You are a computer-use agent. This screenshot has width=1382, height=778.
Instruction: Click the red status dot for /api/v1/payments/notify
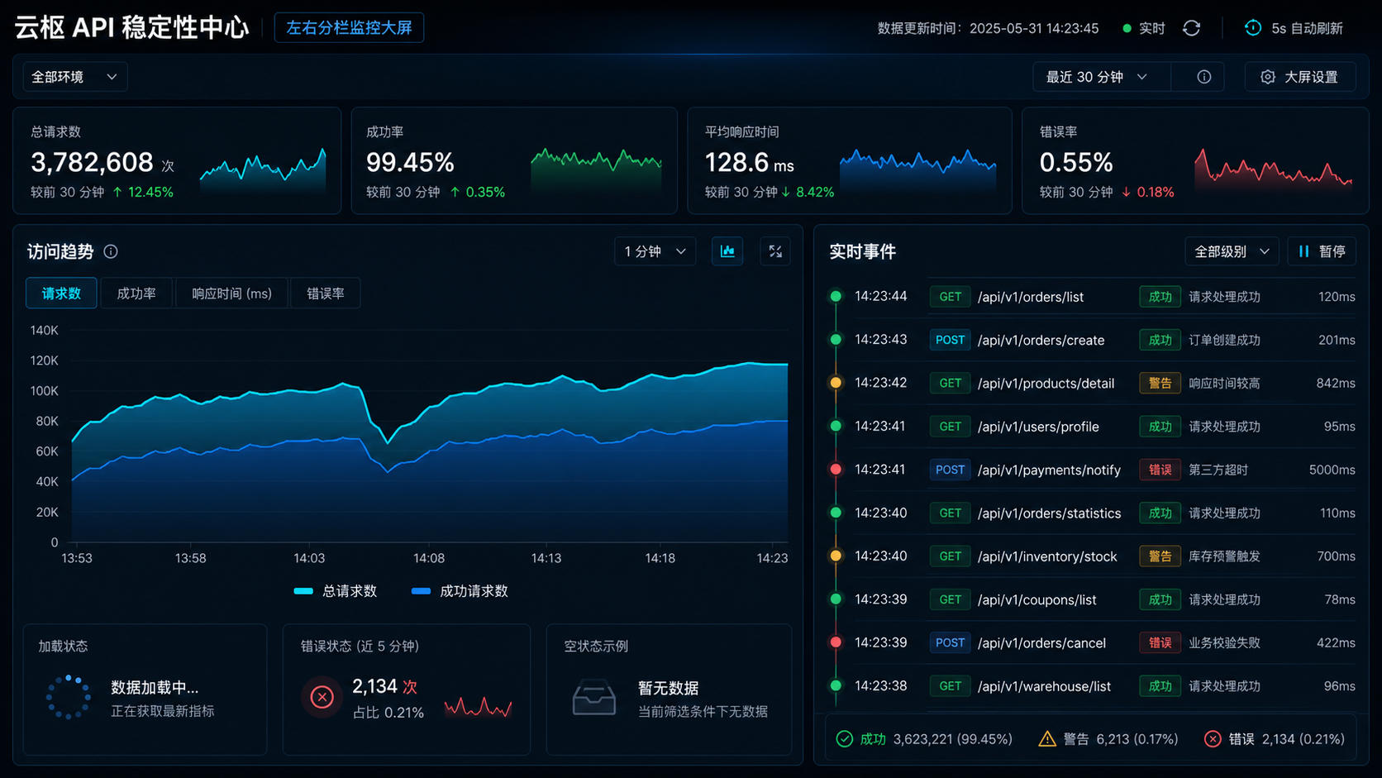[836, 470]
